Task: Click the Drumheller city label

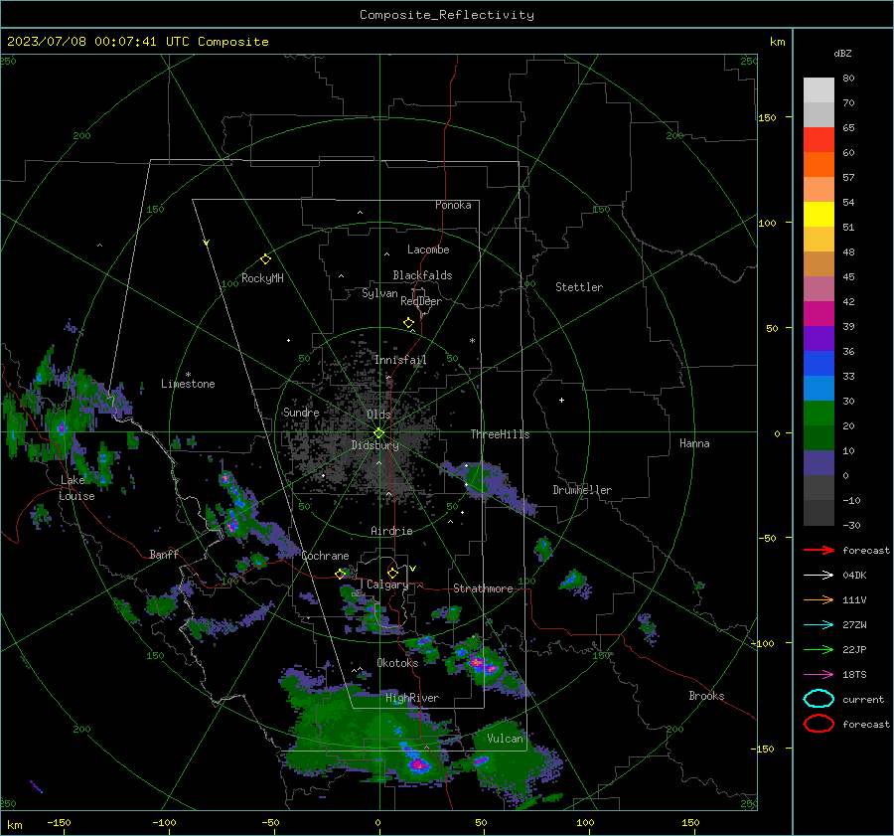Action: point(582,490)
